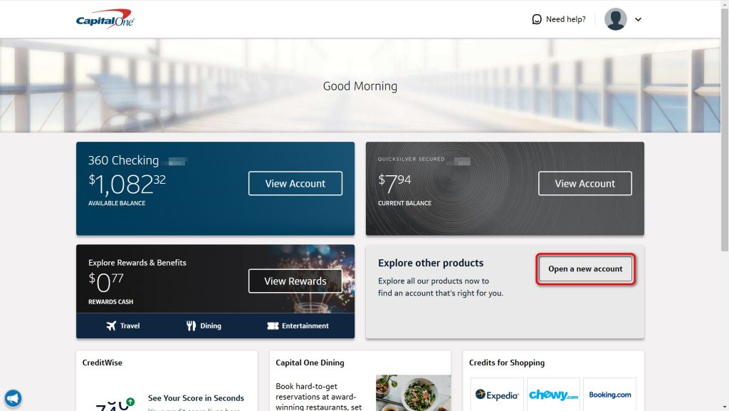Image resolution: width=729 pixels, height=411 pixels.
Task: View Account for 360 Checking
Action: click(x=295, y=183)
